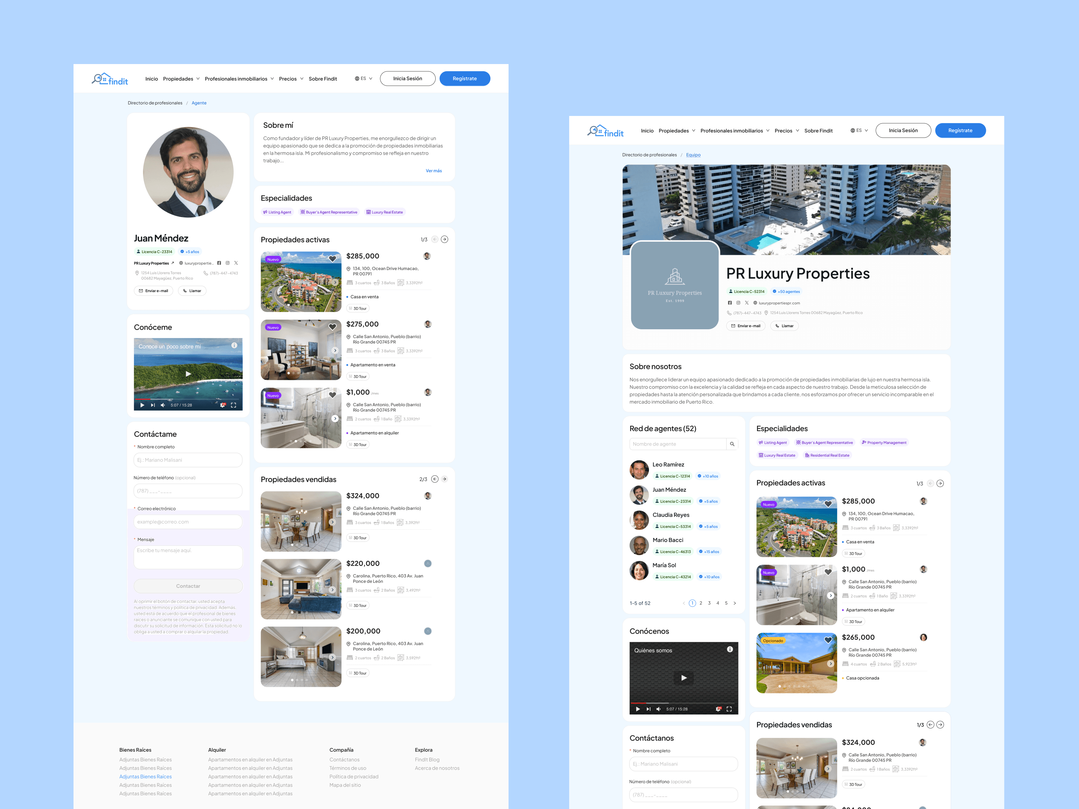Open Sobre Findit menu item on left page

pos(322,79)
